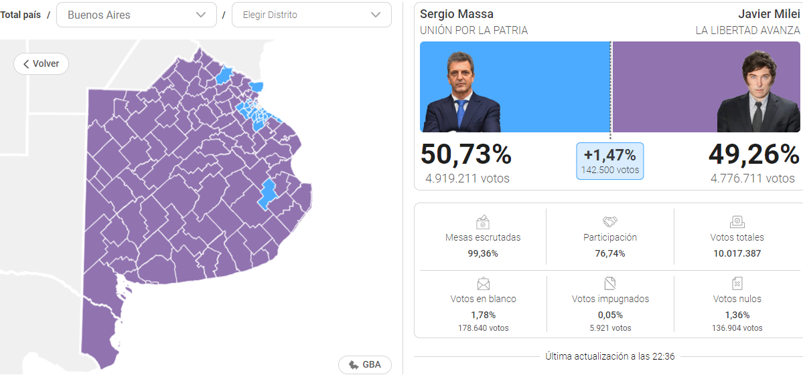Open the Buenos Aires province dropdown
Screen dimensions: 803x381
tap(136, 15)
